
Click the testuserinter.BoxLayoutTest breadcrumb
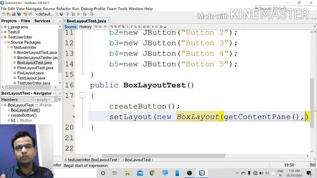[92, 160]
